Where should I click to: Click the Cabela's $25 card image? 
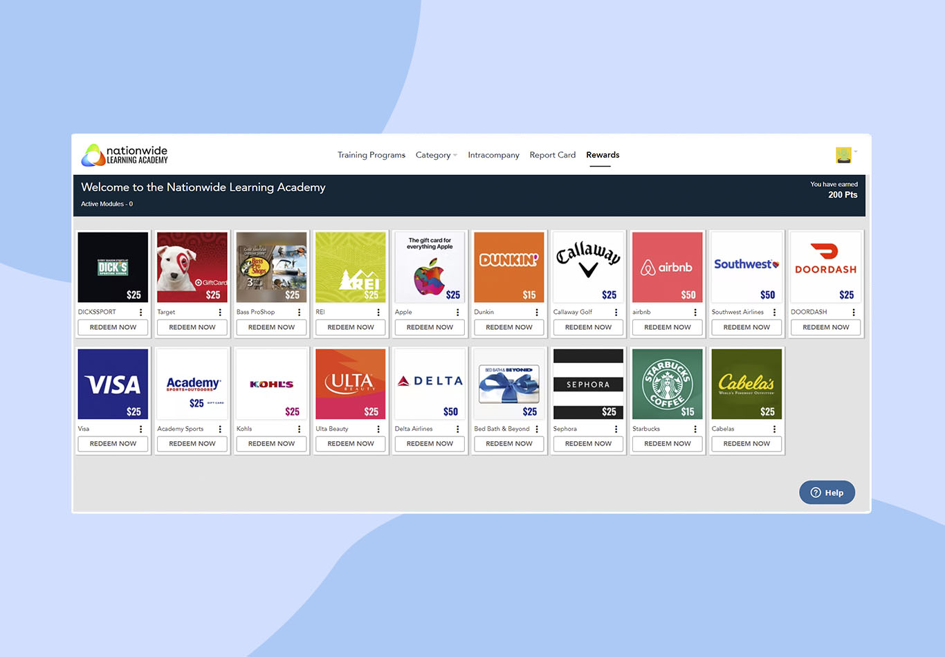pos(746,384)
